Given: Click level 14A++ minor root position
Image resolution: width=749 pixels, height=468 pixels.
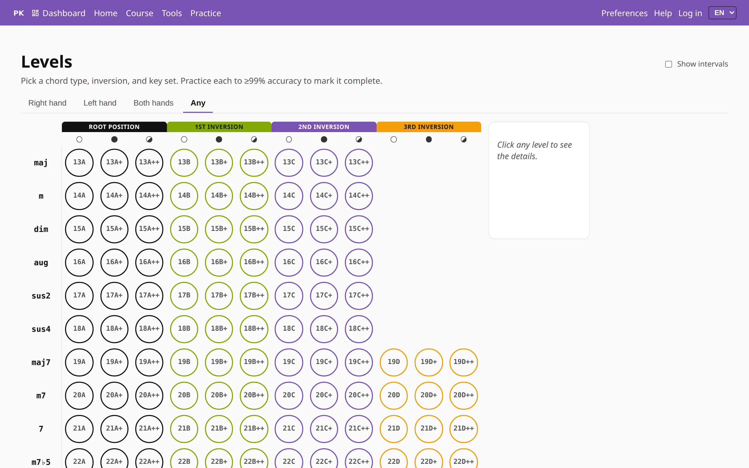Looking at the screenshot, I should (x=149, y=196).
